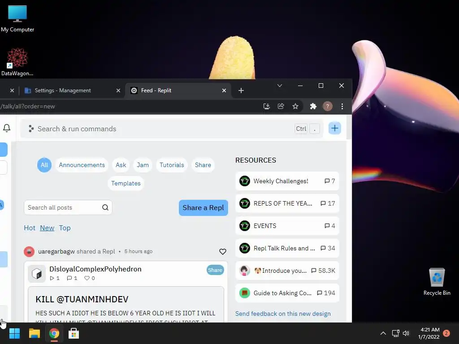Click the Share a Repl button
Viewport: 459px width, 344px height.
tap(204, 208)
